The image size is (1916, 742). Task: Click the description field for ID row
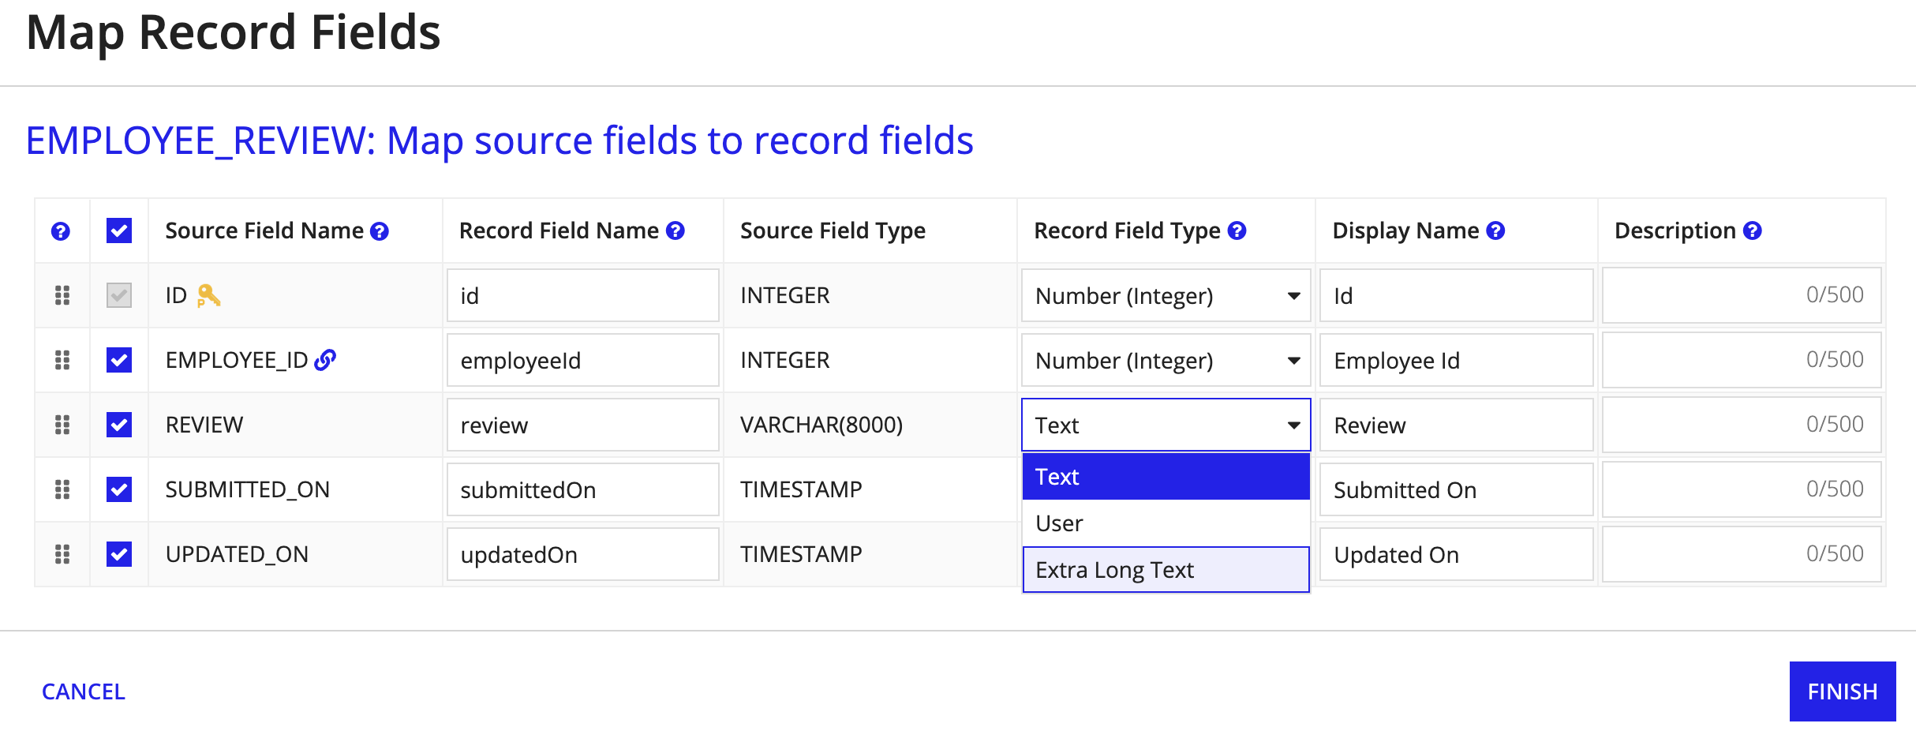[1742, 295]
